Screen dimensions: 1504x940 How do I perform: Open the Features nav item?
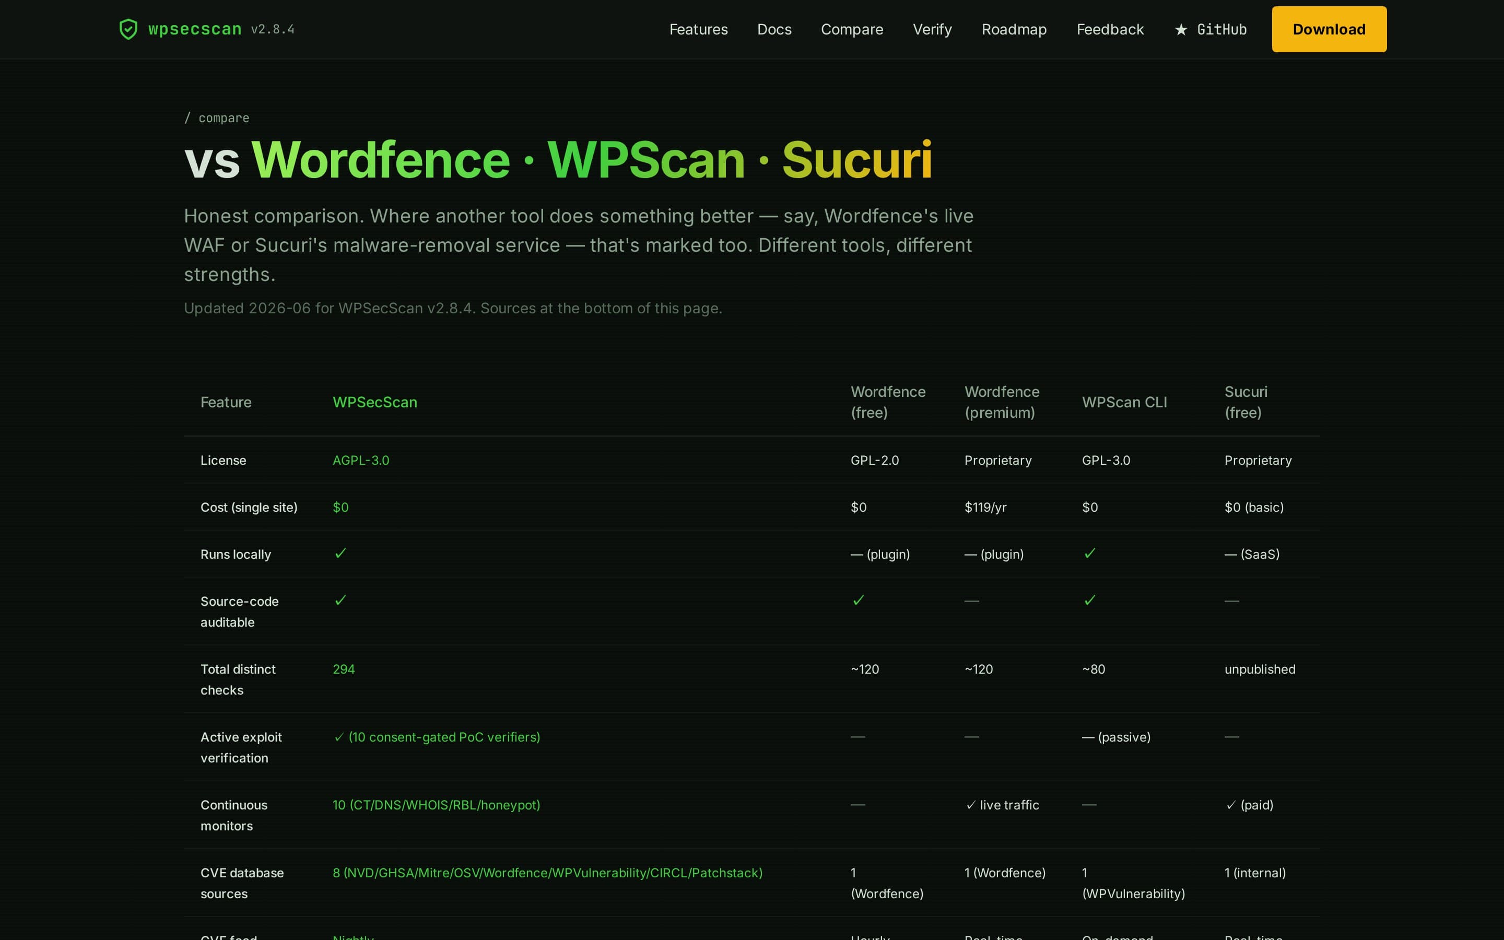click(x=698, y=29)
